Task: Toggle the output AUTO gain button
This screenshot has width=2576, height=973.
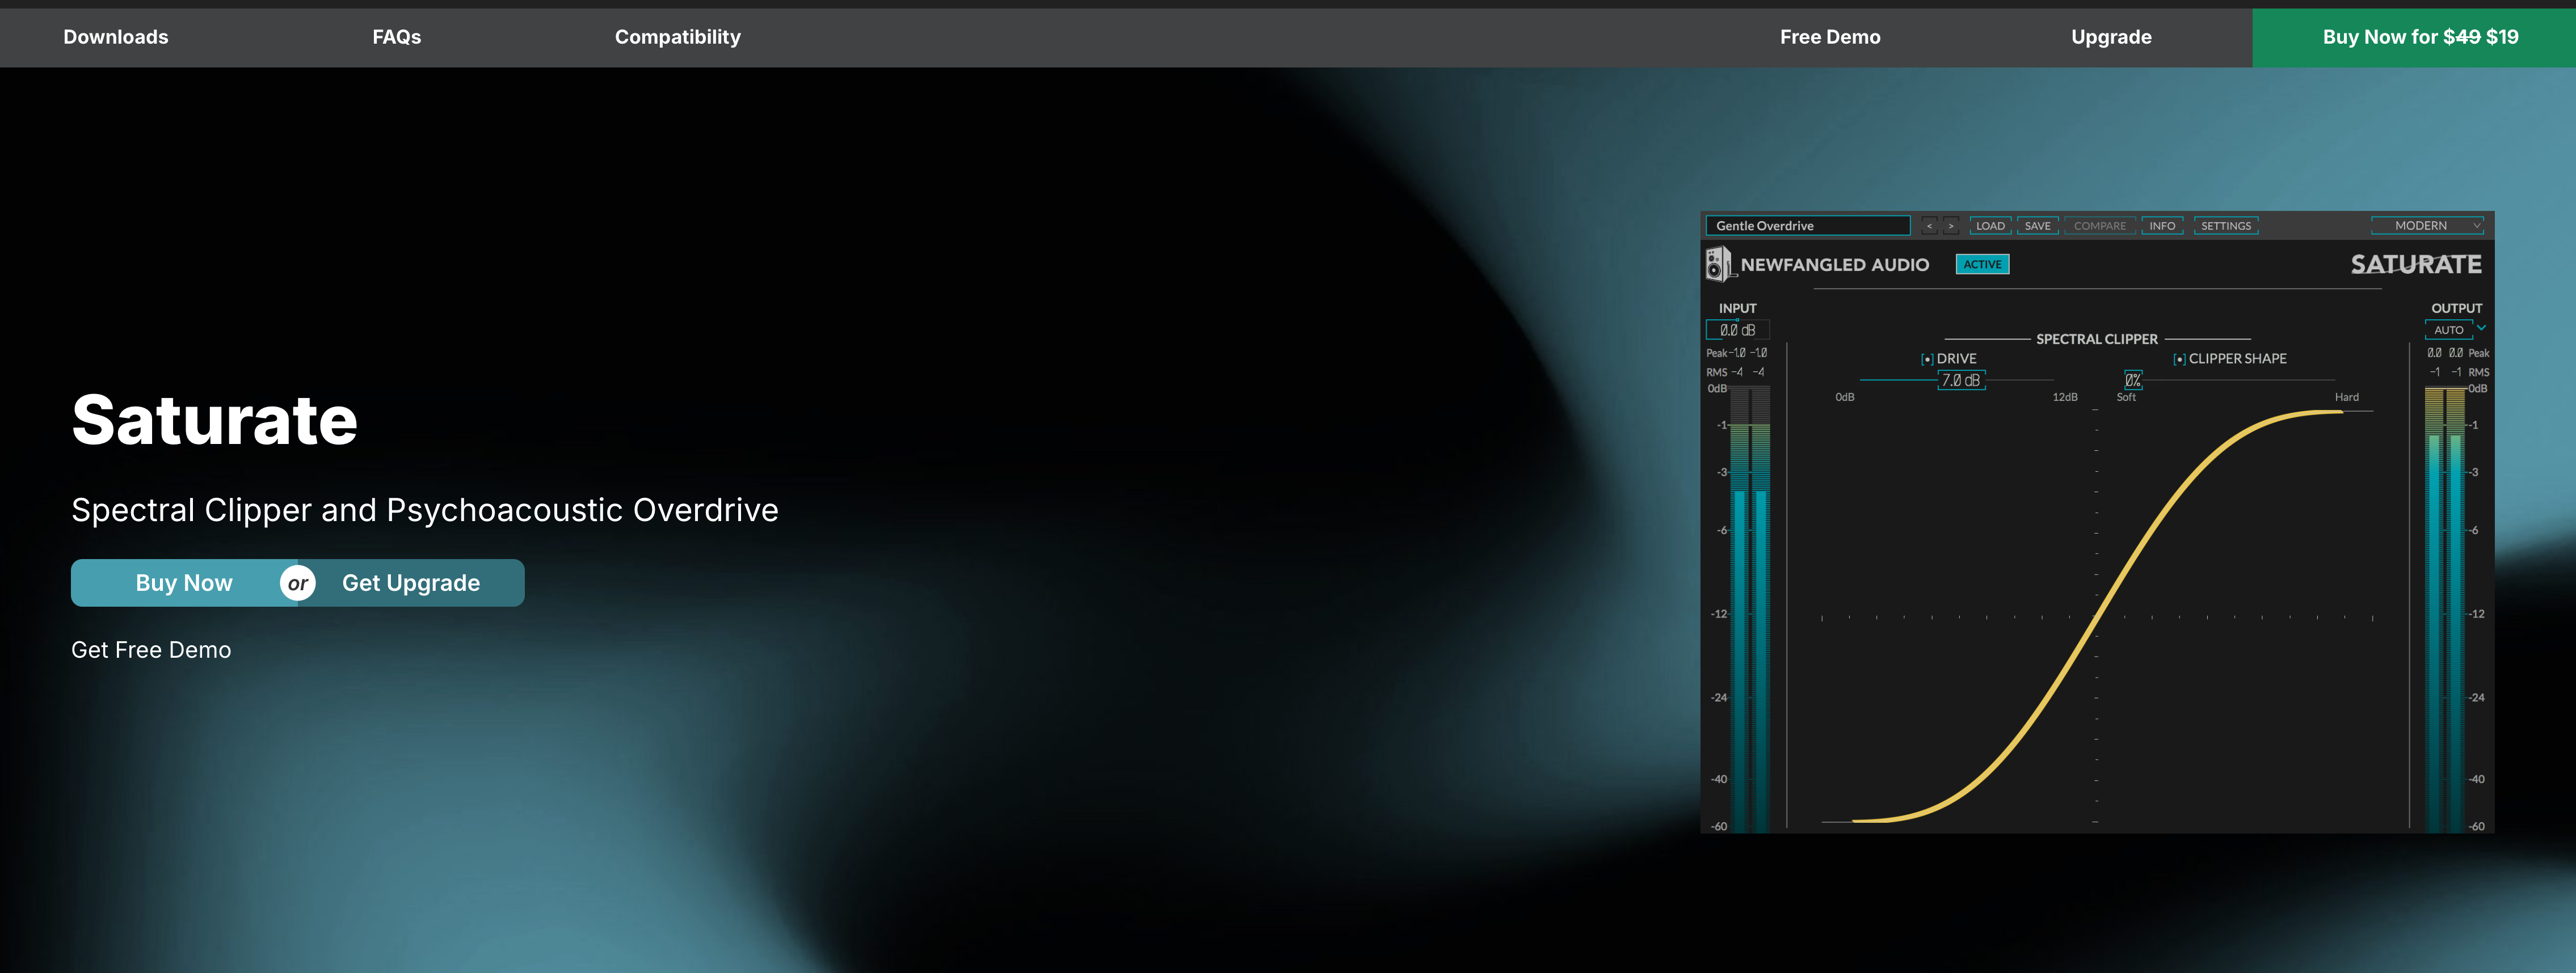Action: [x=2448, y=329]
